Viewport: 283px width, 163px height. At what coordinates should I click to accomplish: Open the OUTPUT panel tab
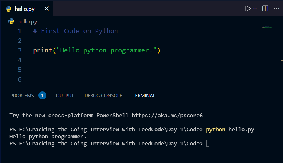point(65,96)
